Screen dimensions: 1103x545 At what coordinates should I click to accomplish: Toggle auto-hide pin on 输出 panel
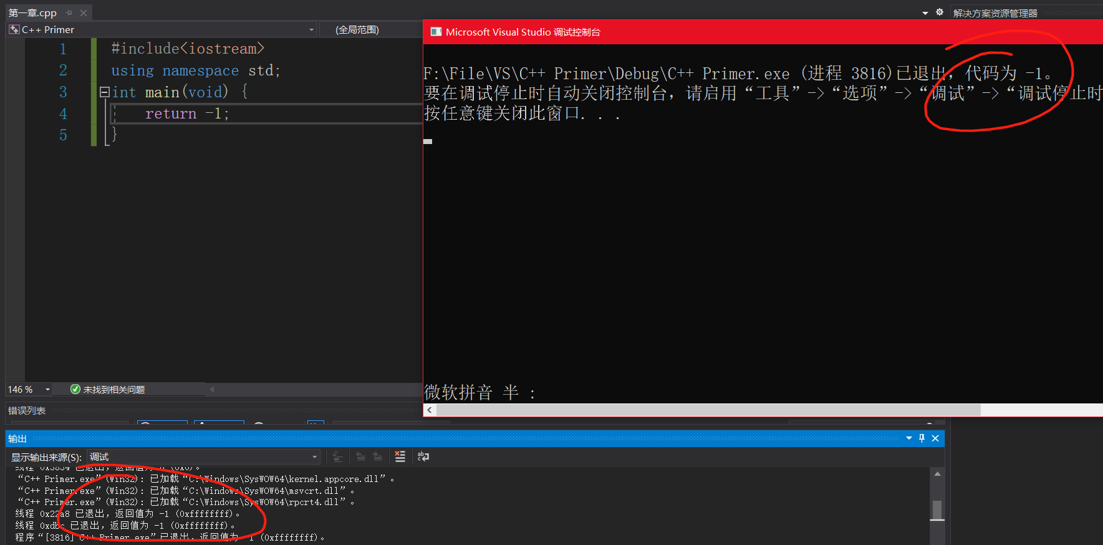point(922,438)
